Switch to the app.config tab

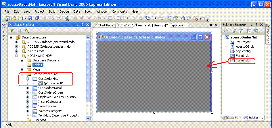179,25
